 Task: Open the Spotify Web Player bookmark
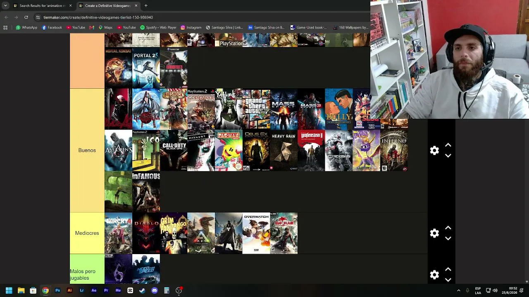coord(158,28)
